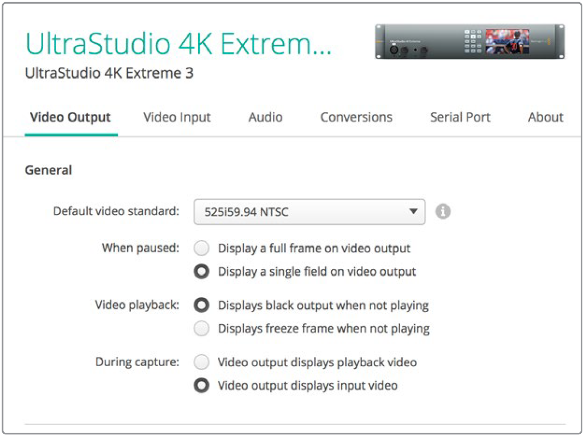Click the UltraStudio device image thumbnail
Image resolution: width=584 pixels, height=436 pixels.
pyautogui.click(x=469, y=41)
